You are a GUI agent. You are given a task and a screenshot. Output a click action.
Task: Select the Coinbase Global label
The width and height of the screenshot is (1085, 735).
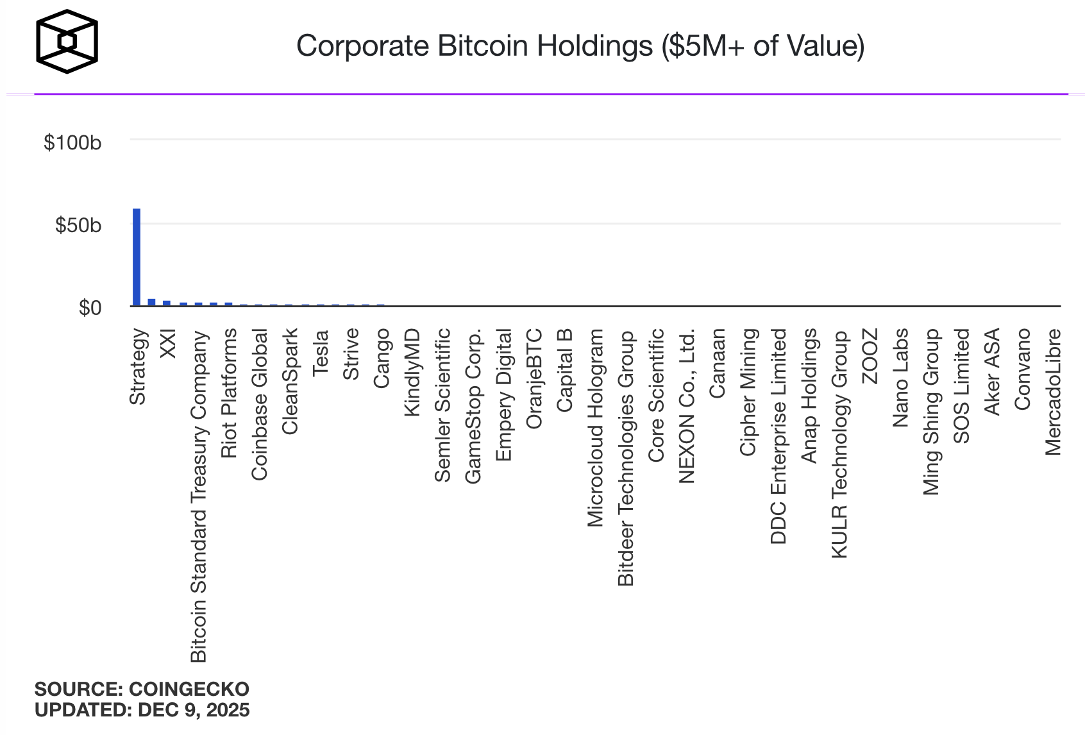(259, 405)
